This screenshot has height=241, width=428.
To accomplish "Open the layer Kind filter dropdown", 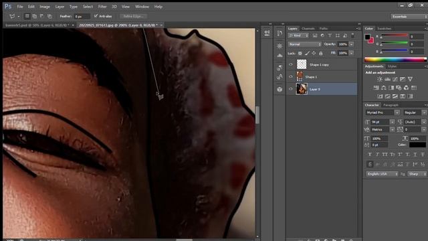I will [x=298, y=35].
